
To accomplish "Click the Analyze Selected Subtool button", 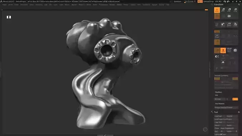I will coord(226,108).
